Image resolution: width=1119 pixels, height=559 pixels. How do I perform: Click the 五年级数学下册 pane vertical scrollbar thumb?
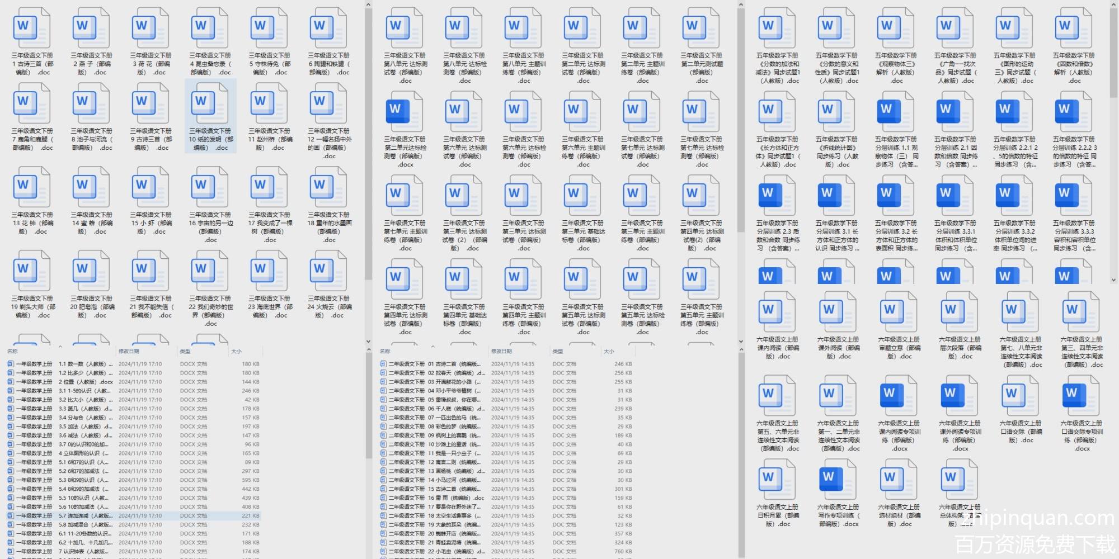1113,50
